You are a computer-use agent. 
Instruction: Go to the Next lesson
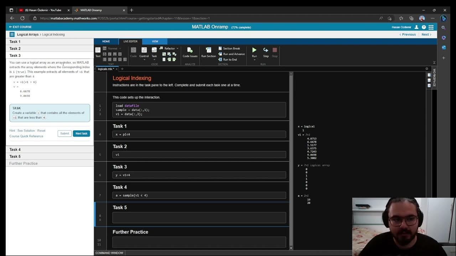point(426,34)
